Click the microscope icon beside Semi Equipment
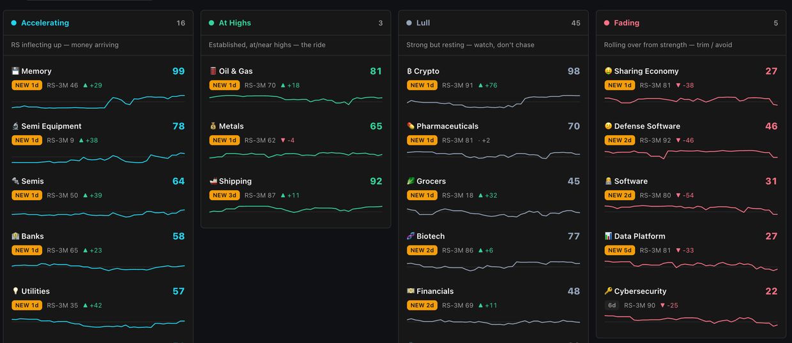This screenshot has height=343, width=792. [x=15, y=126]
